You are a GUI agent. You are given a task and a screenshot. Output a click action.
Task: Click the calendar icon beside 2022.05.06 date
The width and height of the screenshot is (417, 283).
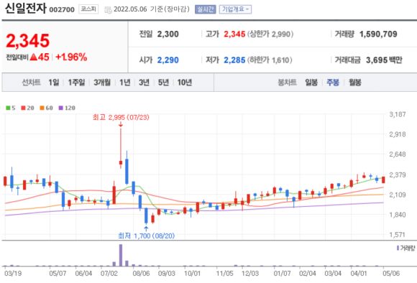point(108,10)
